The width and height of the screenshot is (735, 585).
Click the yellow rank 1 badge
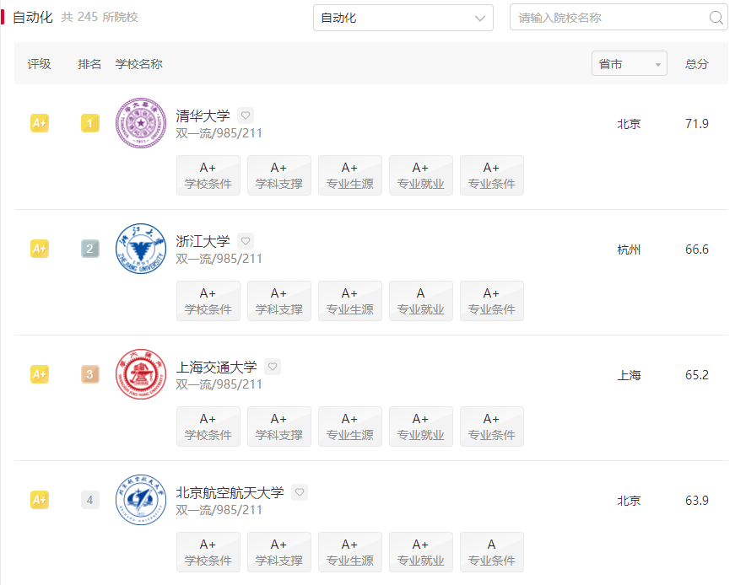[89, 123]
